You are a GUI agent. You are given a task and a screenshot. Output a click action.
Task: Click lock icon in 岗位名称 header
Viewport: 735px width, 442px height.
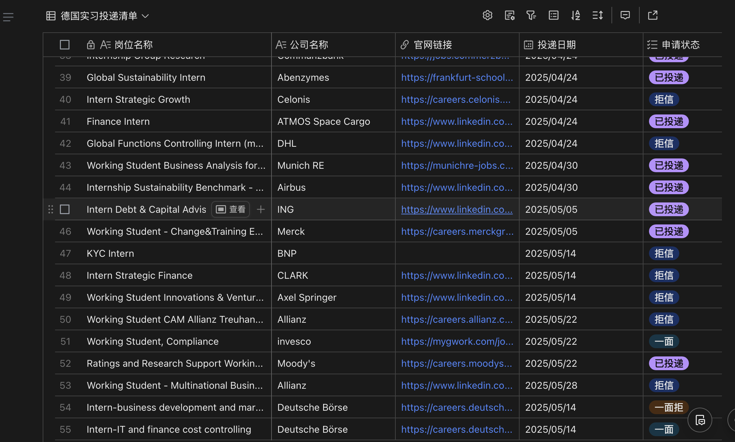tap(91, 45)
